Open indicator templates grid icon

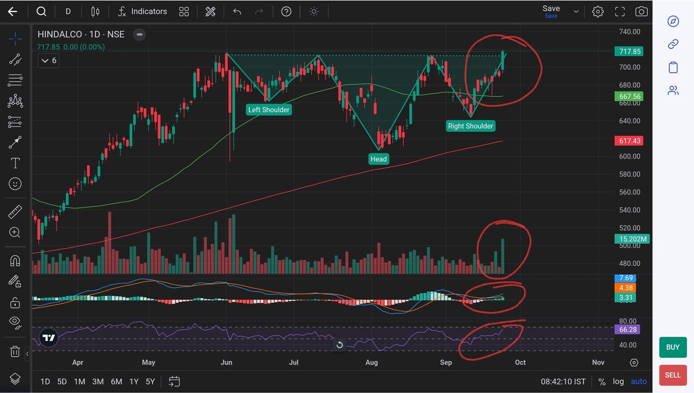point(184,12)
